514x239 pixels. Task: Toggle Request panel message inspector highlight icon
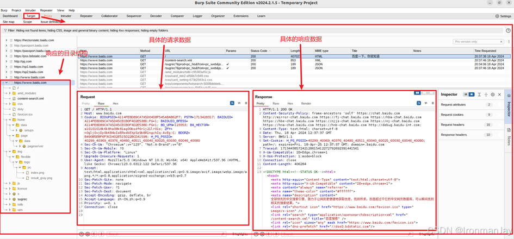(x=232, y=103)
